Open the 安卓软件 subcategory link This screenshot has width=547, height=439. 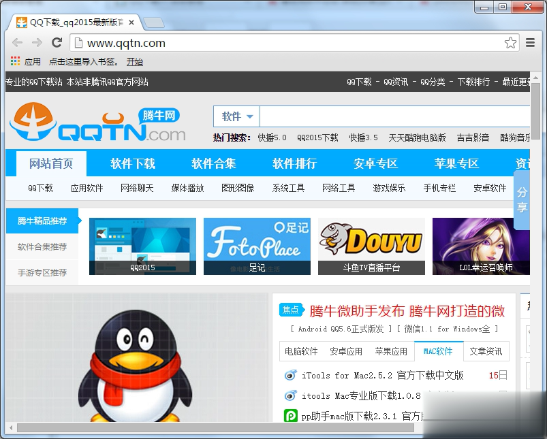pos(490,188)
